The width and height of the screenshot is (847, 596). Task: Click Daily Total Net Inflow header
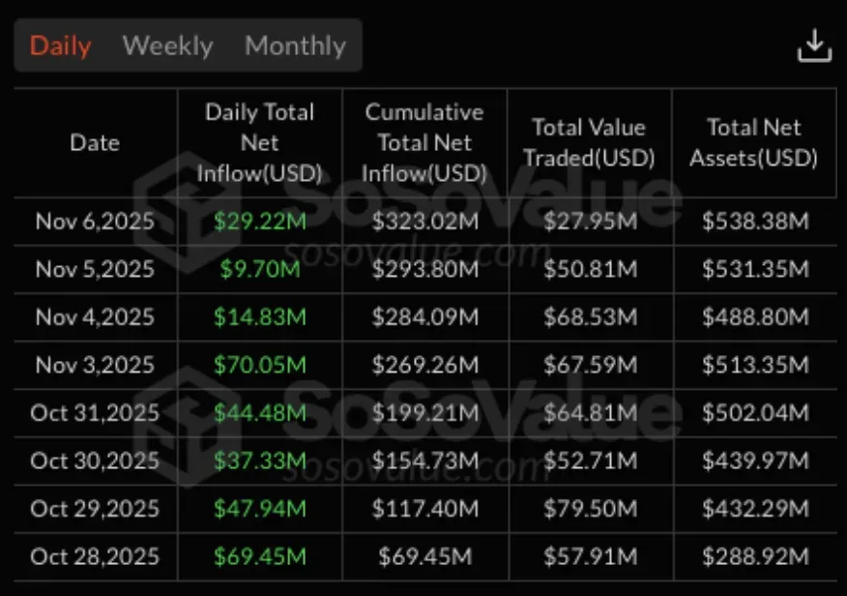tap(259, 143)
